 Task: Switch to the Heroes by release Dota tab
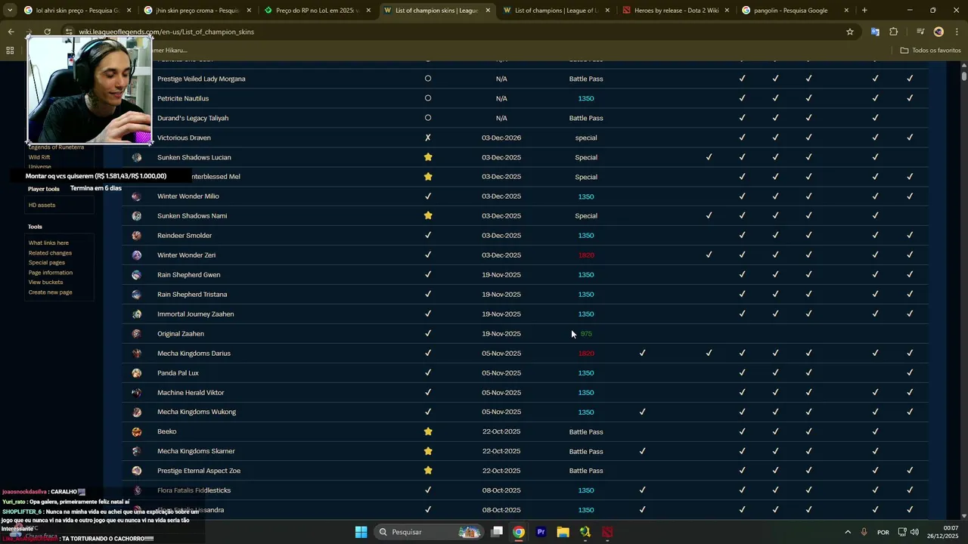click(x=676, y=11)
